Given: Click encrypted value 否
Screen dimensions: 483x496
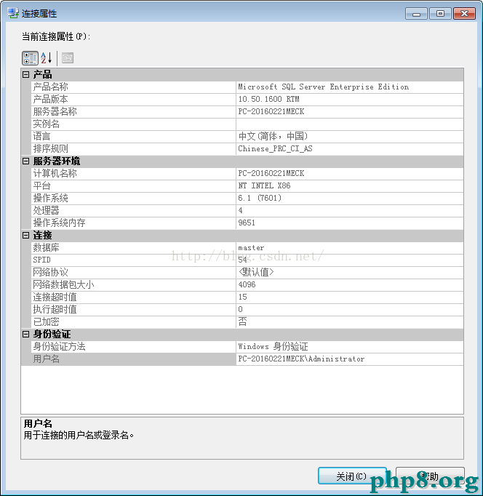Looking at the screenshot, I should tap(243, 321).
